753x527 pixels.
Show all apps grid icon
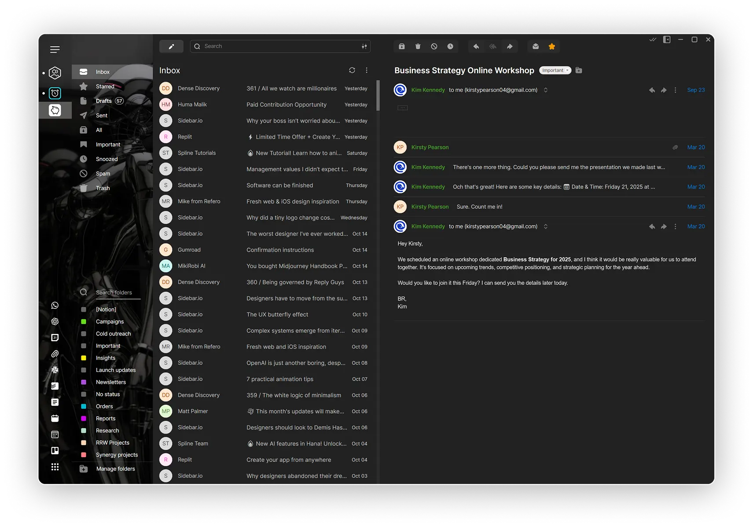[55, 467]
